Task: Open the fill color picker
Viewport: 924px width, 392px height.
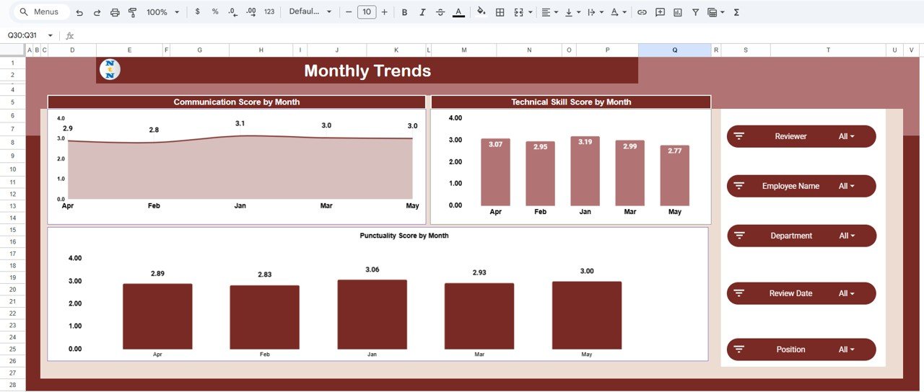Action: 481,12
